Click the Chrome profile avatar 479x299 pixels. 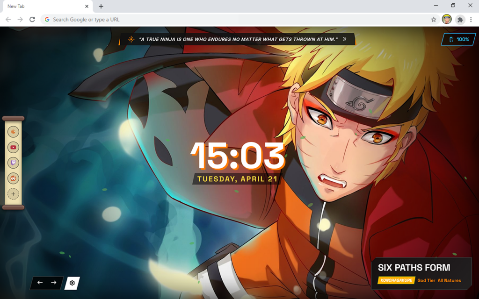(447, 20)
